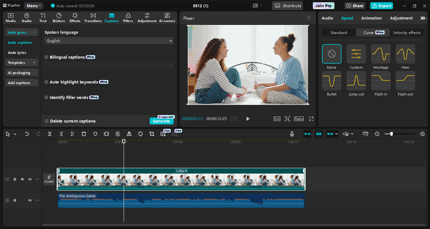Screen dimensions: 430x229
Task: Click the Join Pro button
Action: [x=323, y=5]
